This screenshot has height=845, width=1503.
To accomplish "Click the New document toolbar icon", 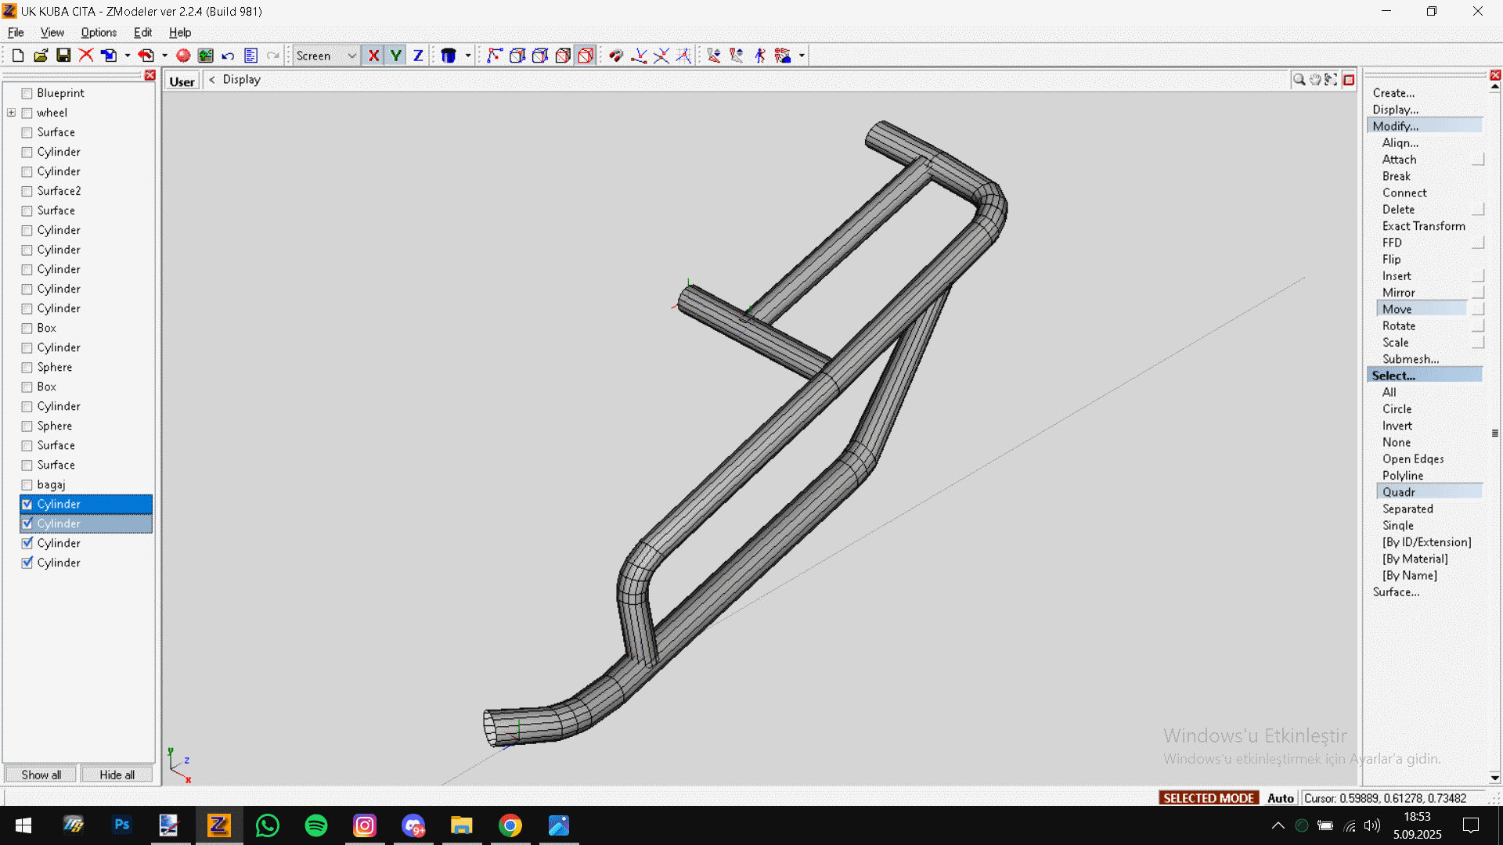I will [x=17, y=56].
